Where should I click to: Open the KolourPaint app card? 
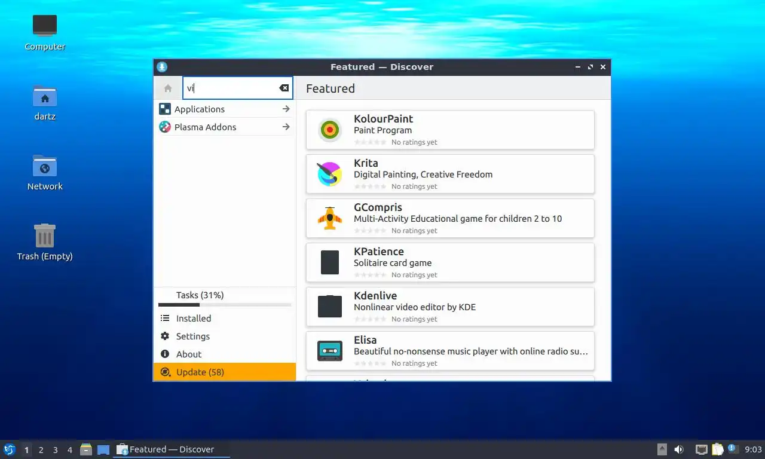click(x=450, y=130)
